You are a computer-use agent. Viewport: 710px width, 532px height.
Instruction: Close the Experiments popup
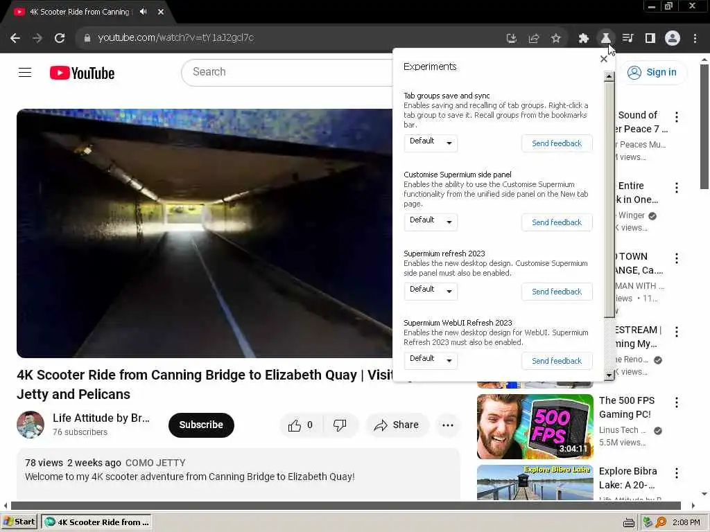(x=604, y=59)
